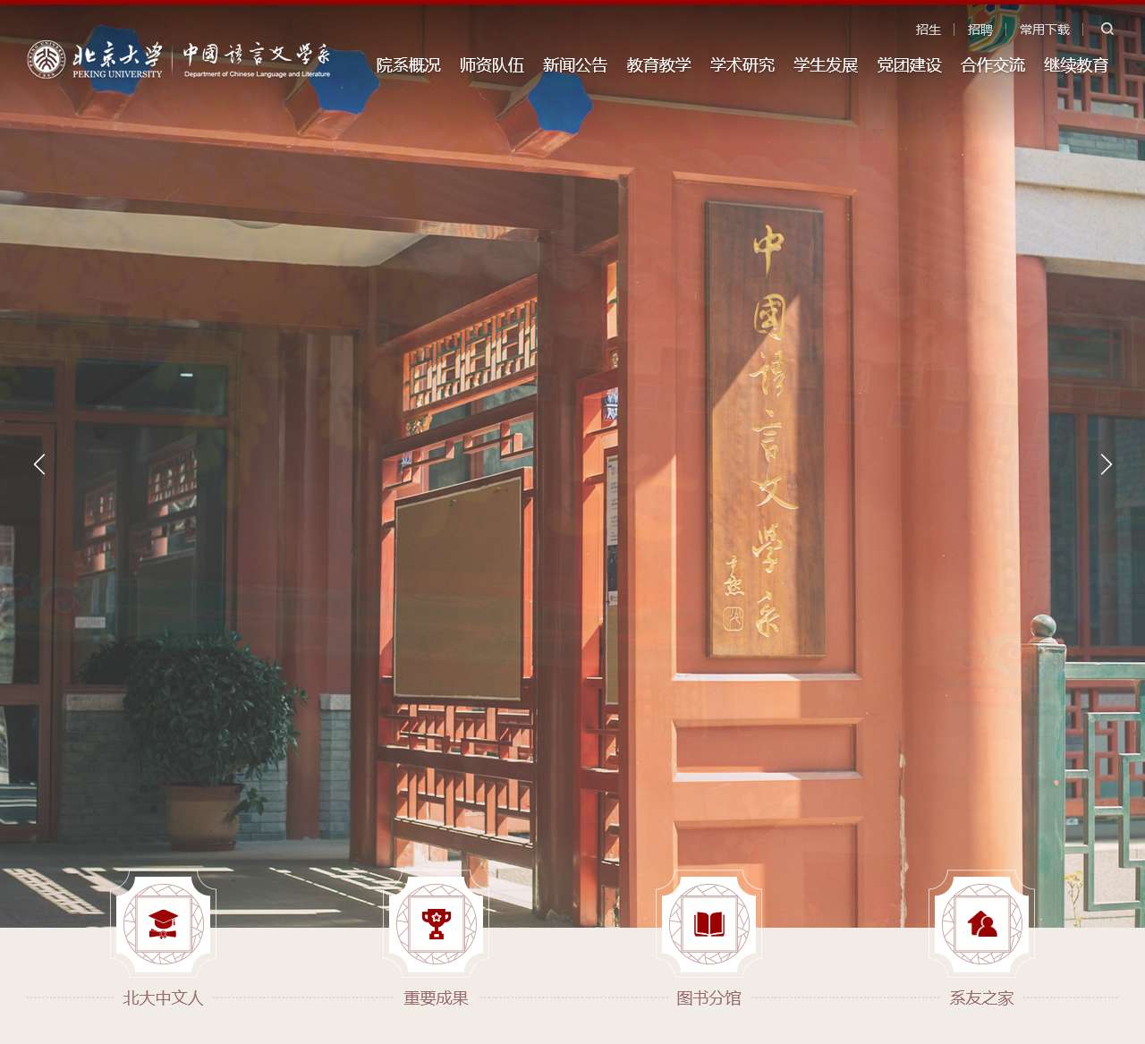Click the department calligraphy logo text

click(256, 60)
